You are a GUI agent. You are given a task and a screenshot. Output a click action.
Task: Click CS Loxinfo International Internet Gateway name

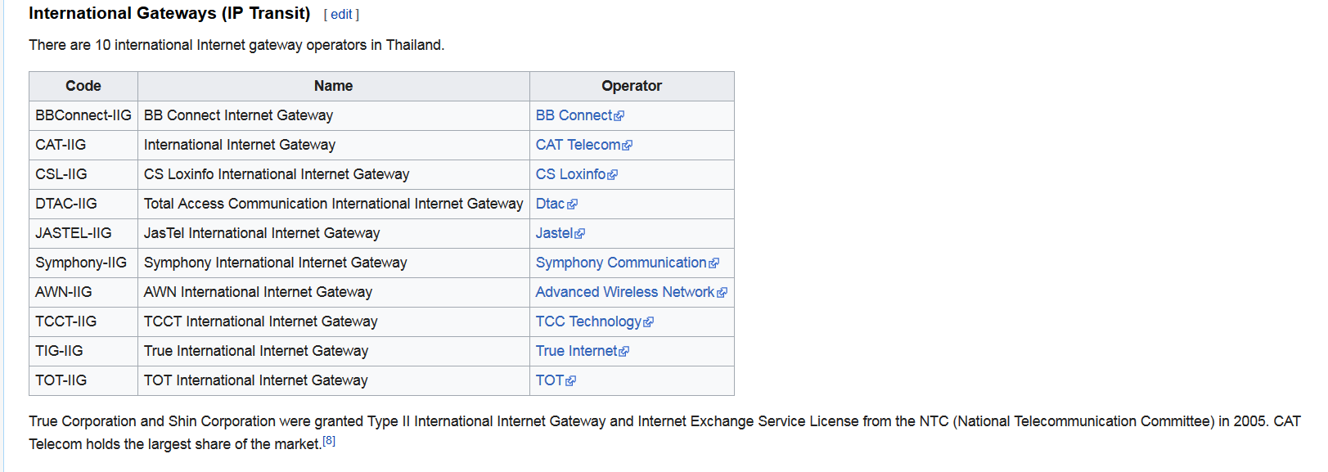click(334, 174)
